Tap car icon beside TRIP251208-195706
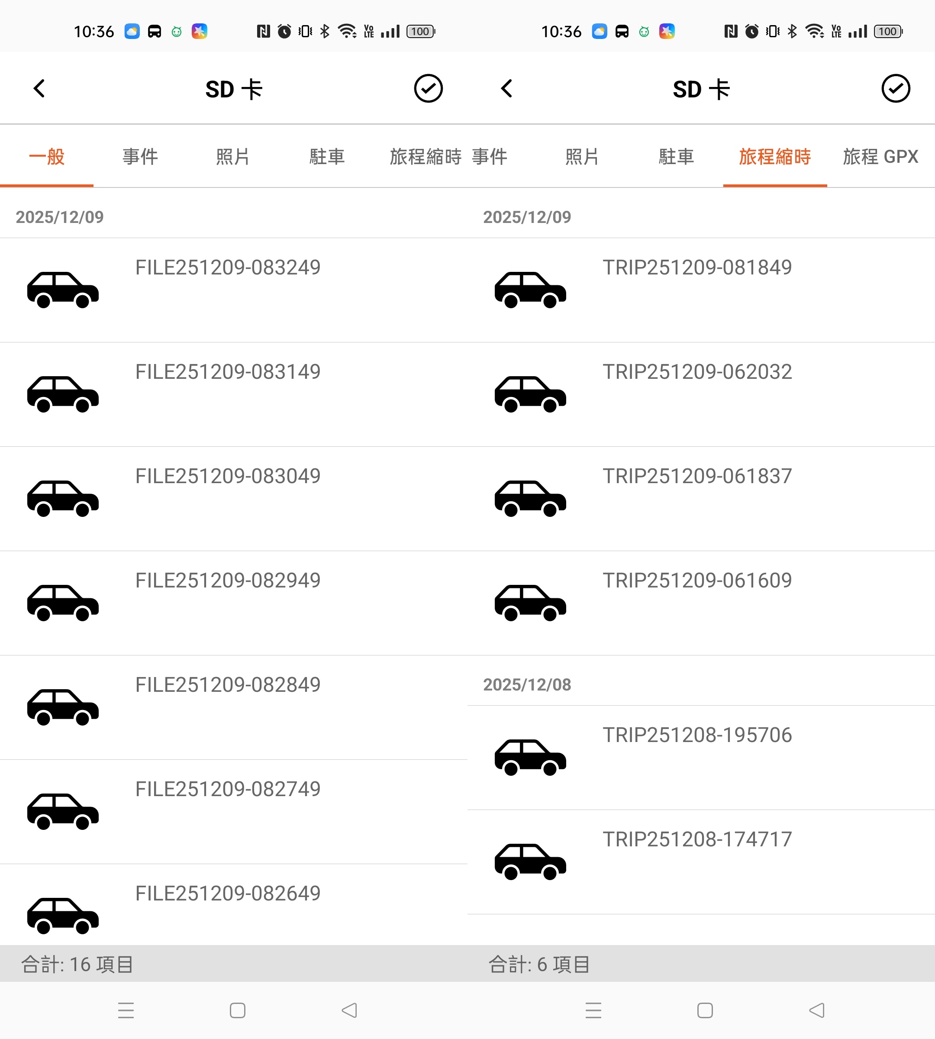The image size is (935, 1039). click(530, 758)
